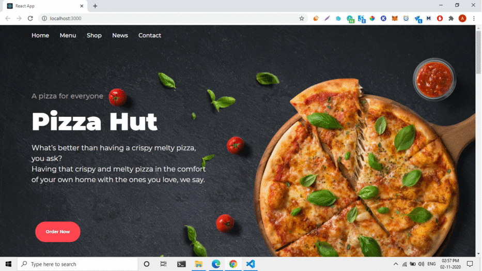
Task: Open the alarm clock extension icon
Action: tap(406, 19)
